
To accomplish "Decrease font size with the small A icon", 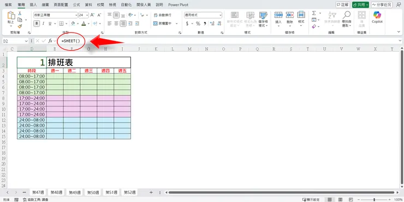I will click(99, 15).
